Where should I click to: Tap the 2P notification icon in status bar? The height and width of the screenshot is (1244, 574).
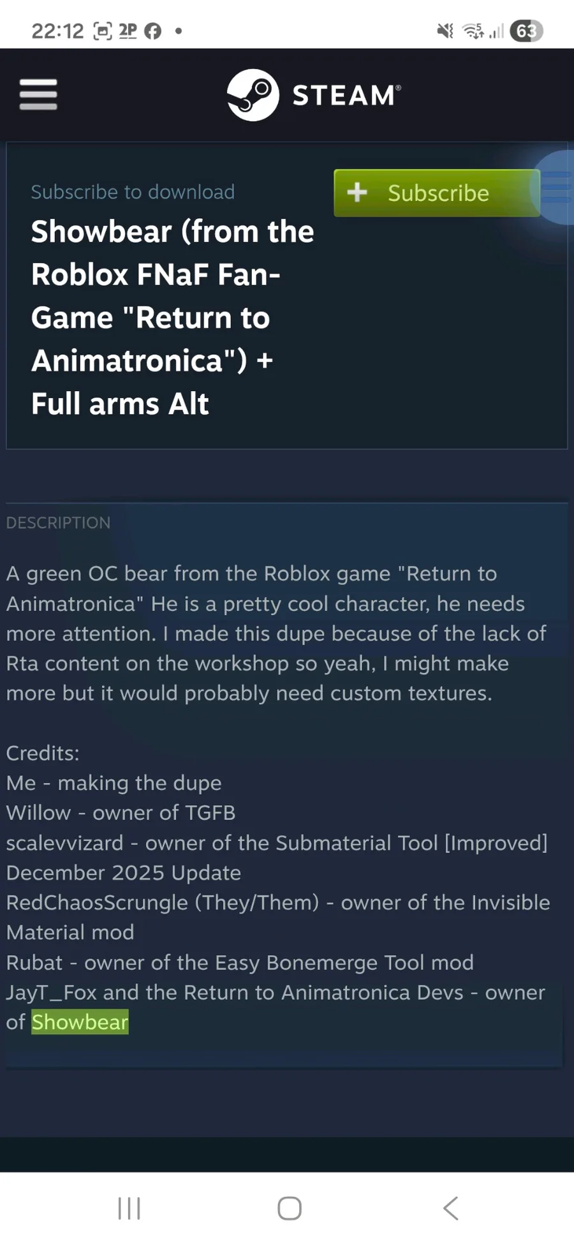click(x=128, y=31)
